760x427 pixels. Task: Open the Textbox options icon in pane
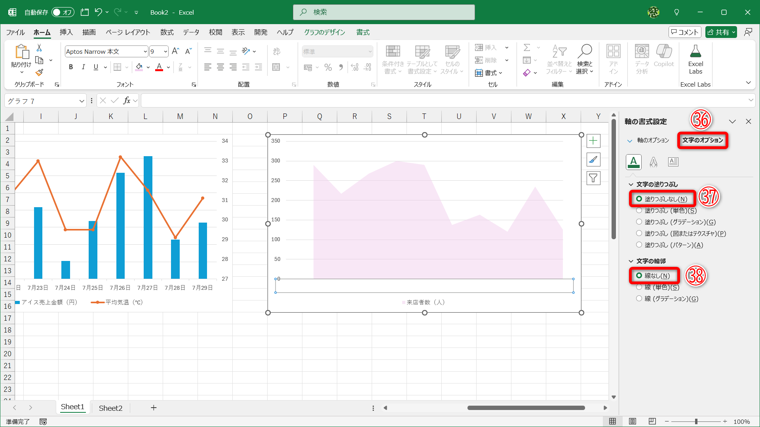673,162
